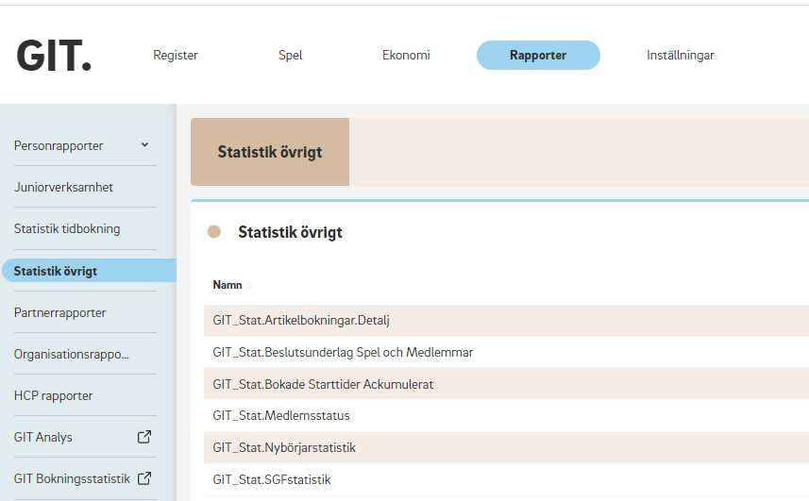Open the Register menu
This screenshot has width=809, height=501.
tap(176, 55)
